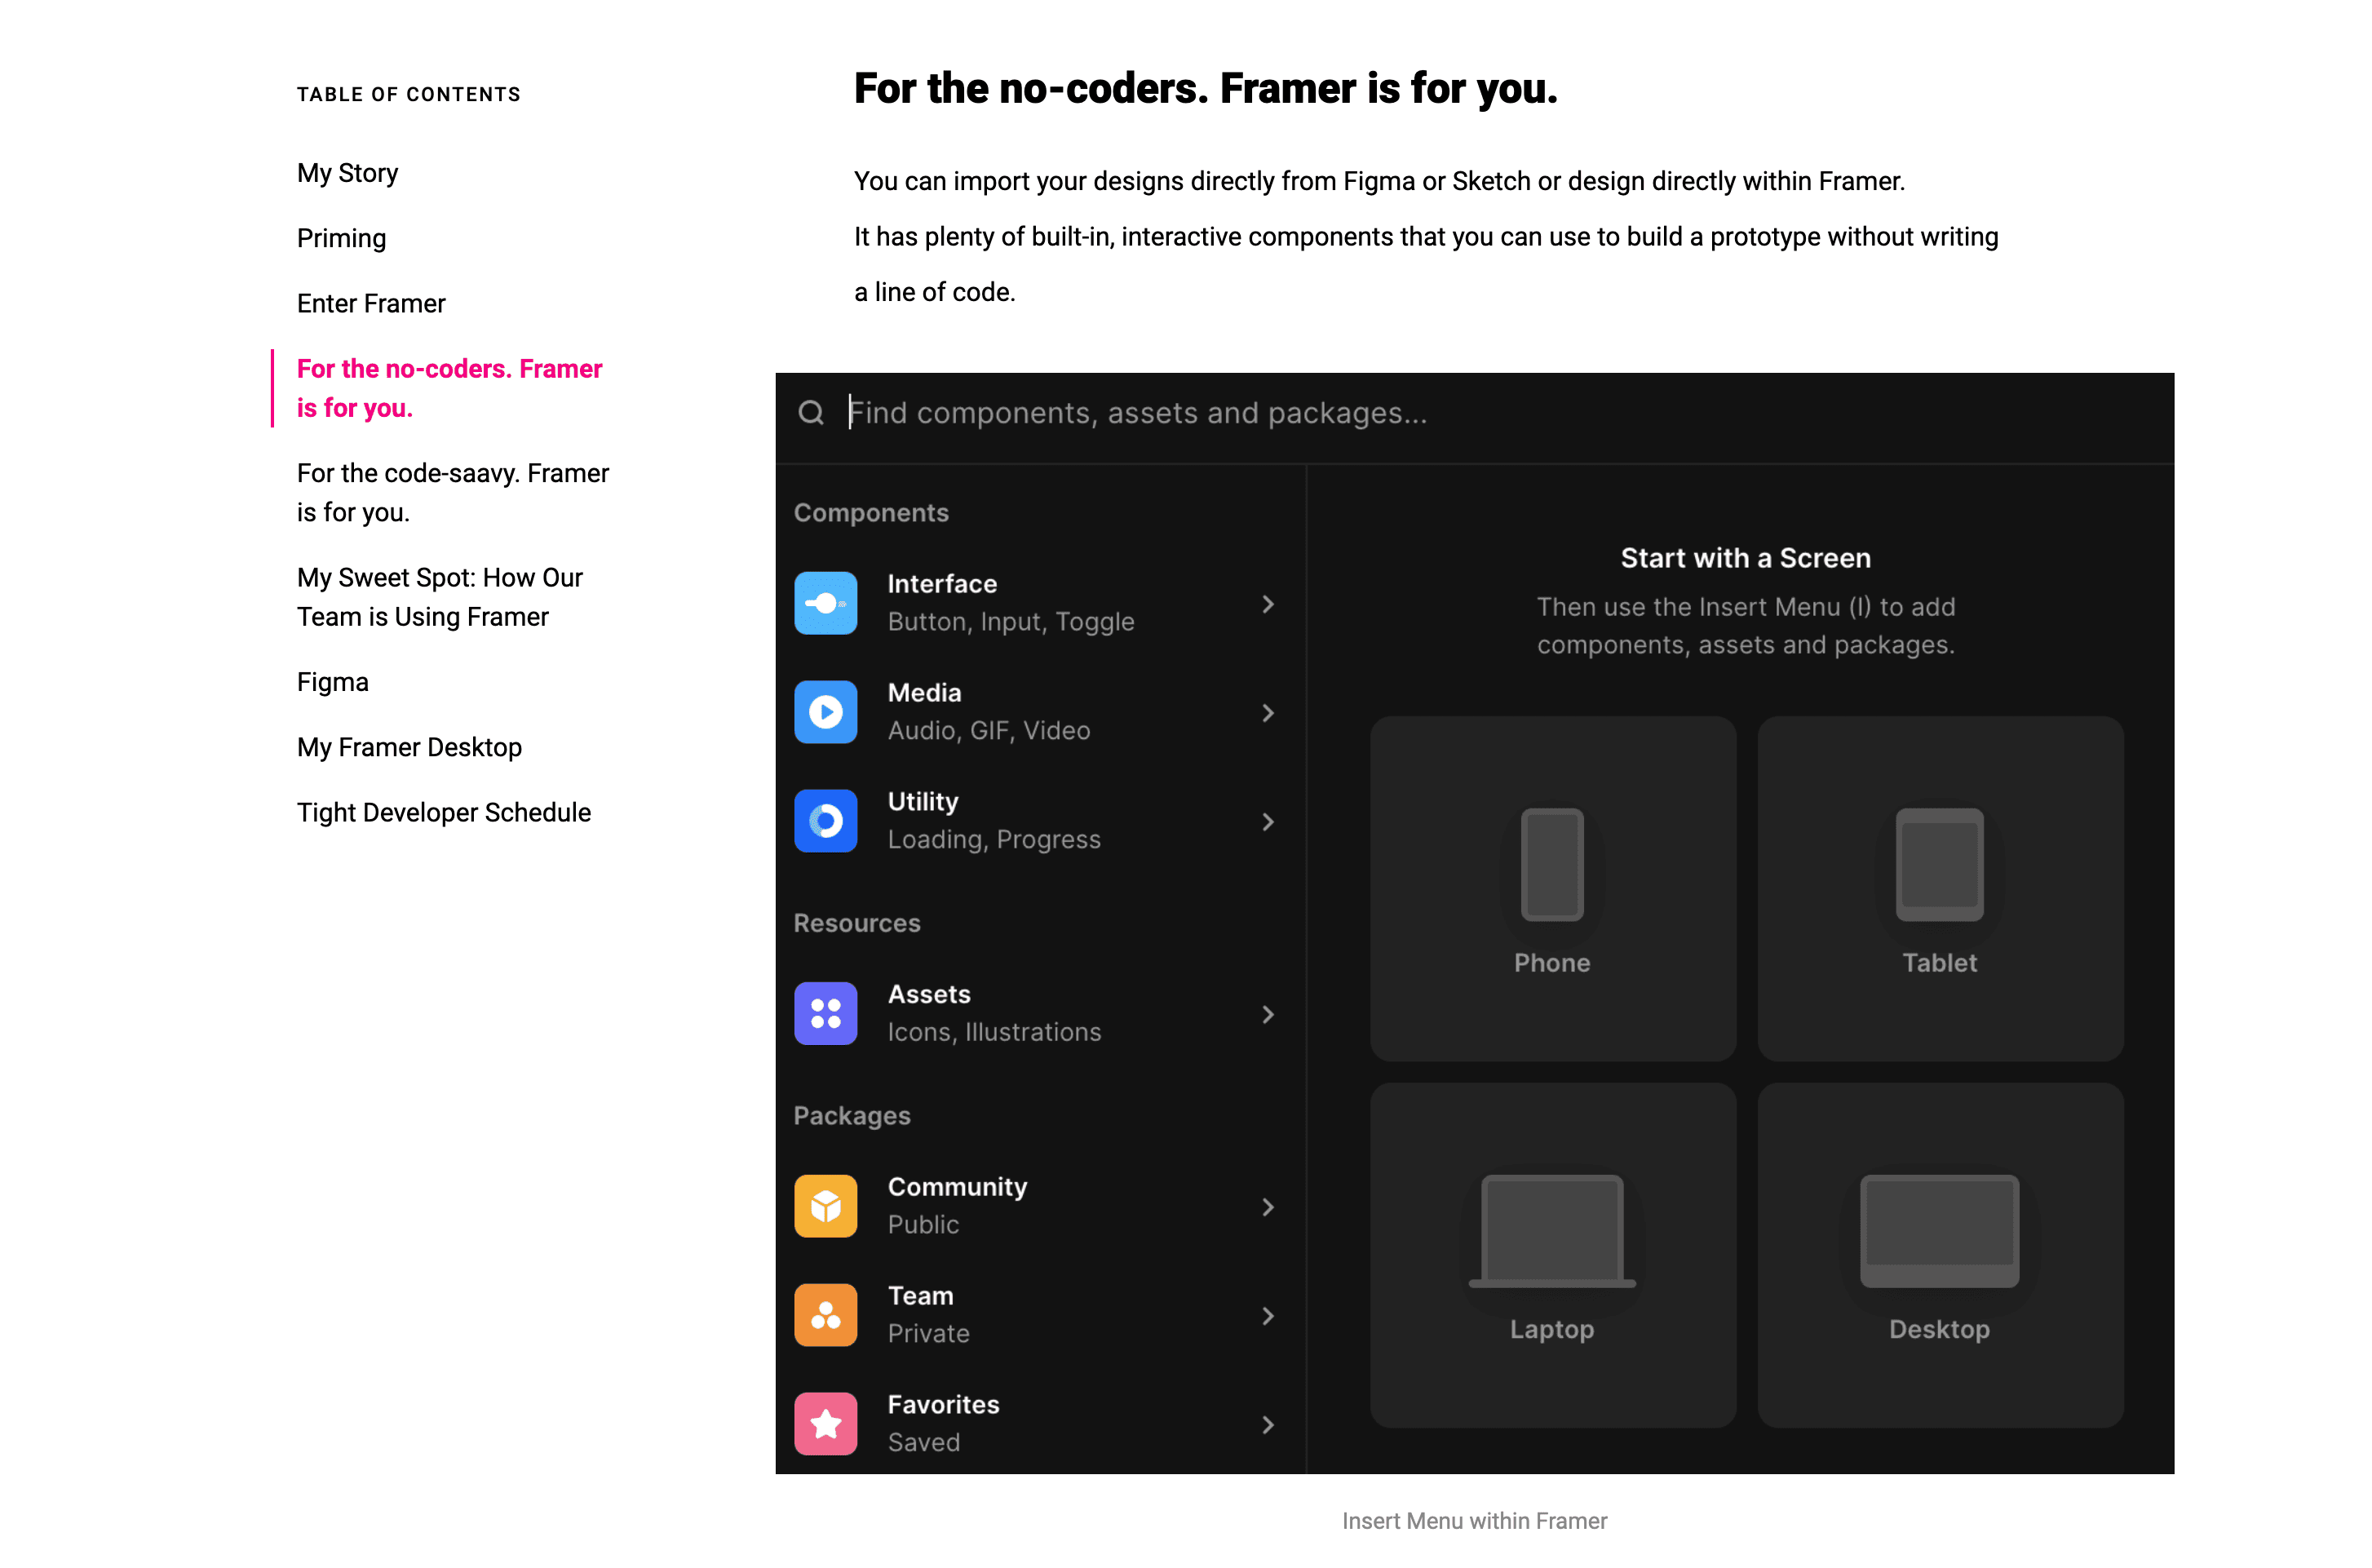This screenshot has height=1568, width=2372.
Task: Jump to the Figma section
Action: 332,682
